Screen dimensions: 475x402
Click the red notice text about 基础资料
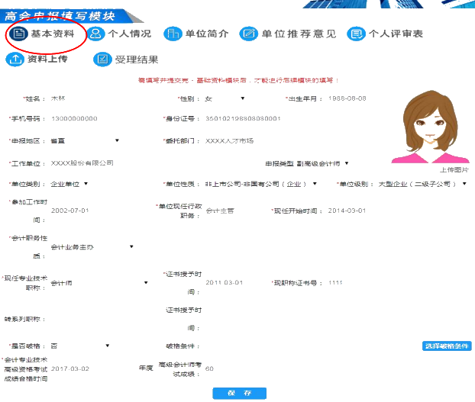click(238, 80)
